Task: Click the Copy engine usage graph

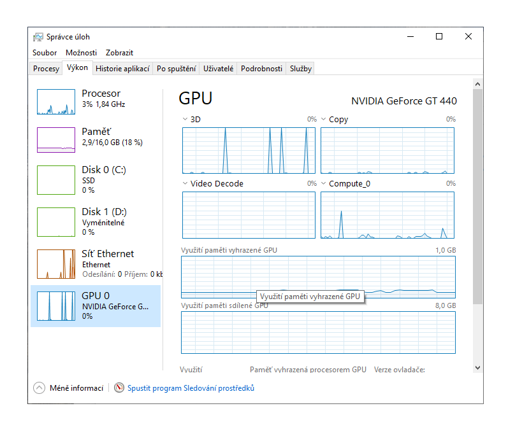Action: 388,151
